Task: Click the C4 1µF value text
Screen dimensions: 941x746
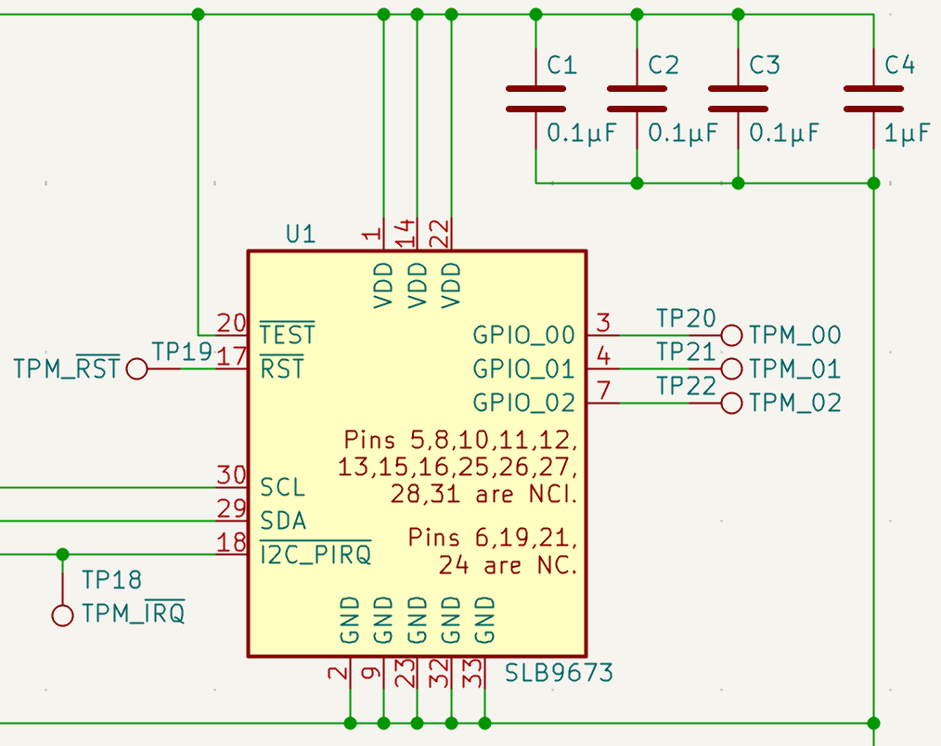Action: point(907,133)
